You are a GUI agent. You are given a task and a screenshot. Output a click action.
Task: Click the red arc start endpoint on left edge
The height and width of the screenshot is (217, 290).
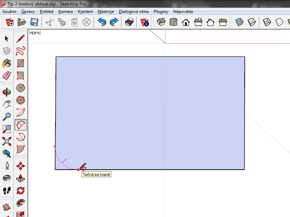(55, 146)
